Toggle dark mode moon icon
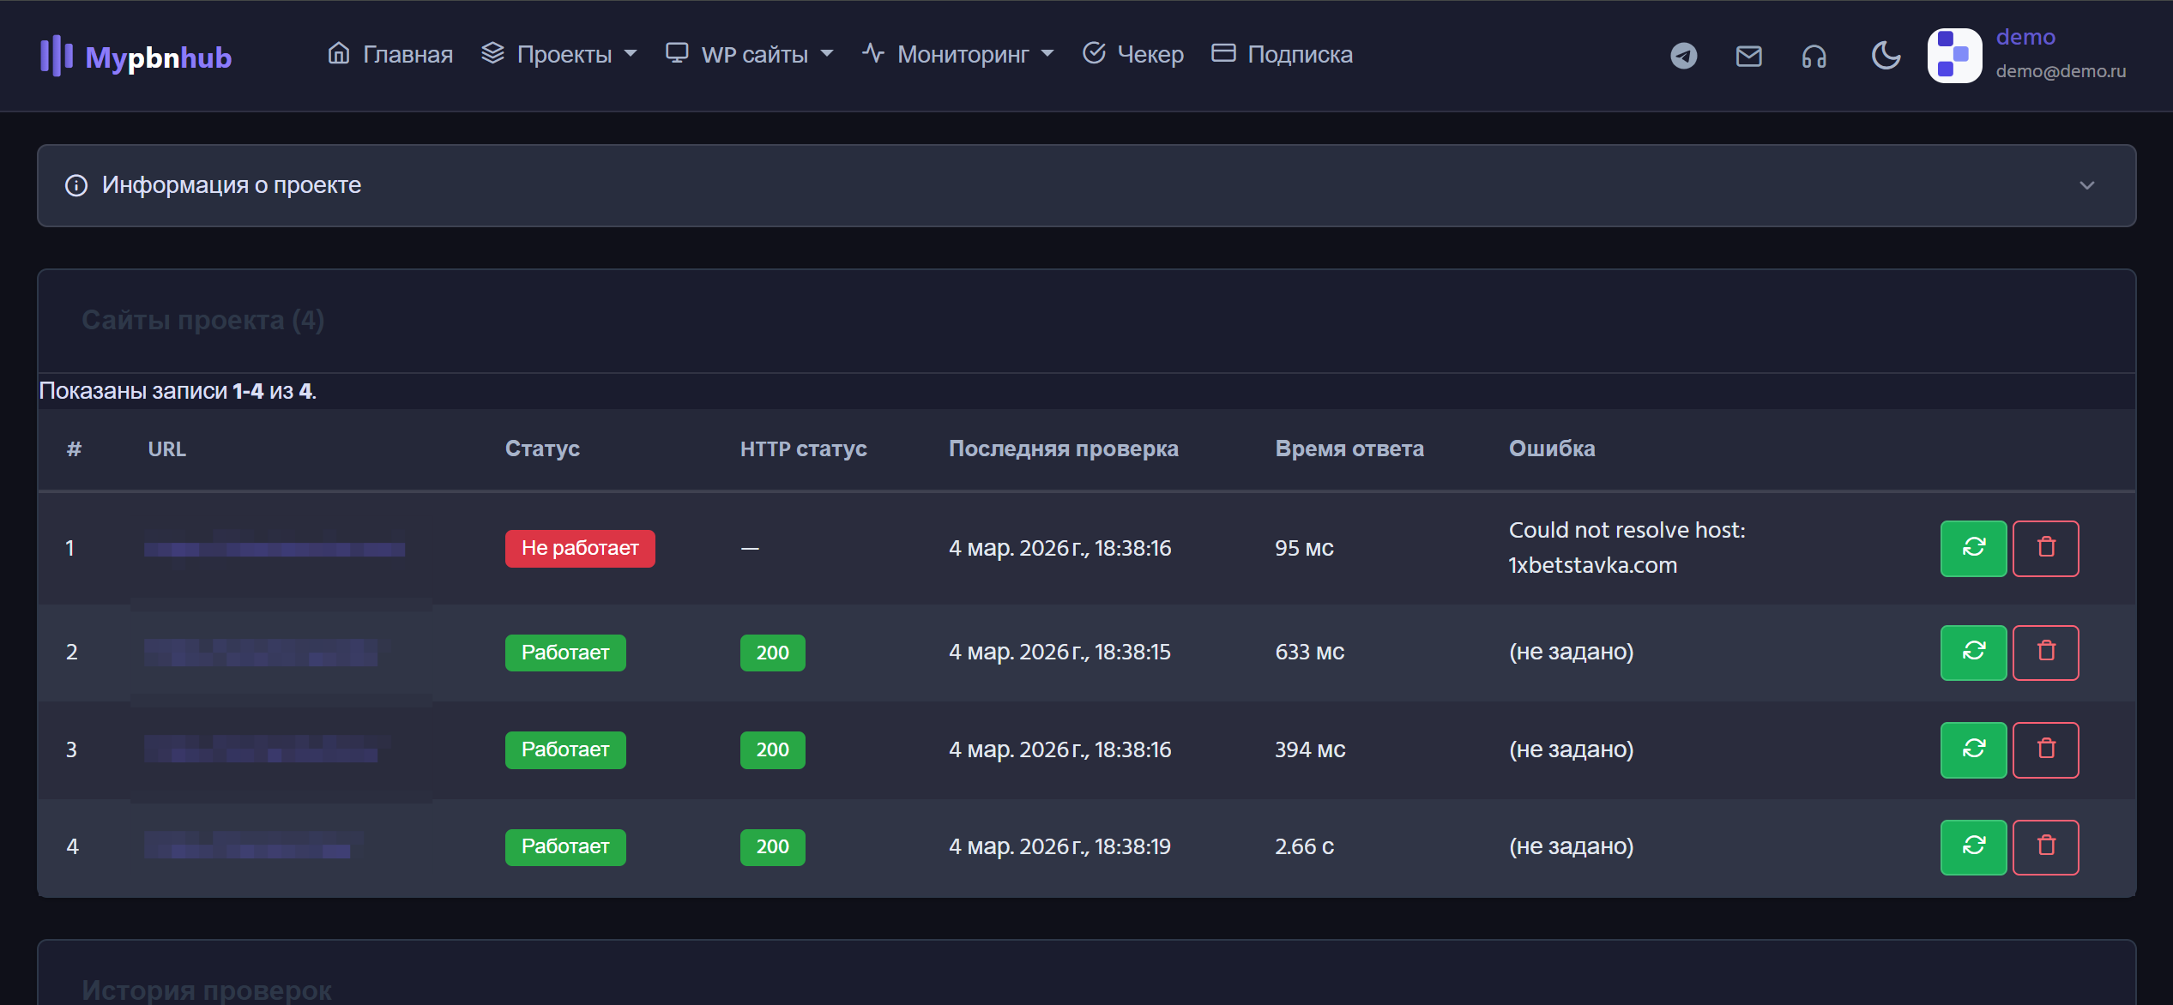The width and height of the screenshot is (2173, 1005). pos(1885,56)
